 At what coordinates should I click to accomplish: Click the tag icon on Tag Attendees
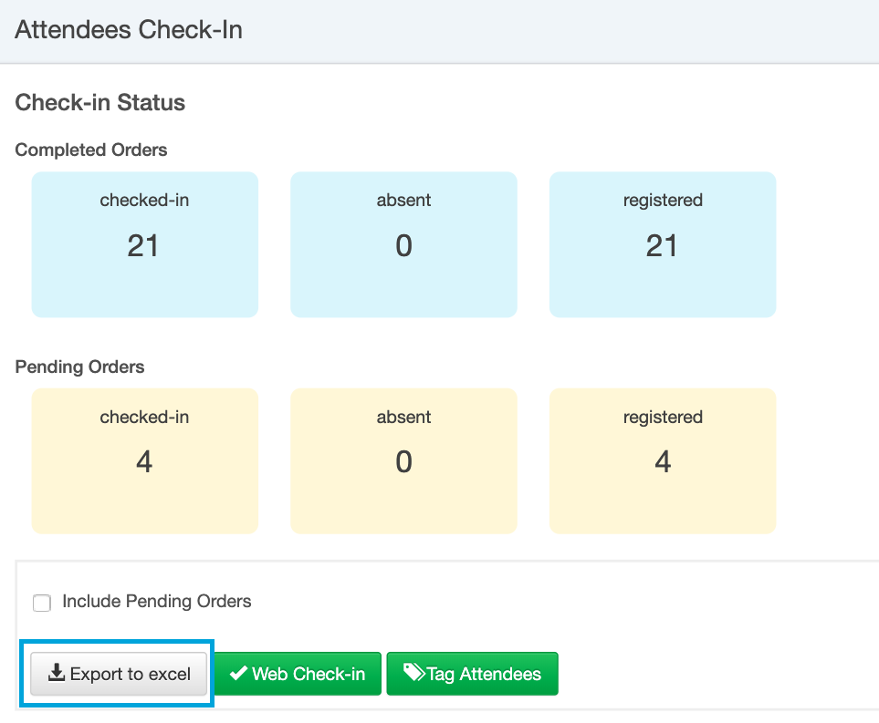pyautogui.click(x=414, y=672)
